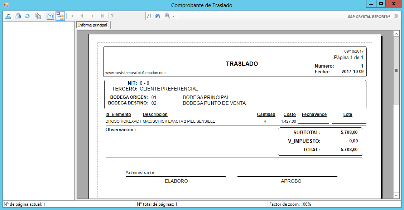The image size is (404, 210).
Task: Click the vertical scrollbar down arrow
Action: tap(396, 195)
